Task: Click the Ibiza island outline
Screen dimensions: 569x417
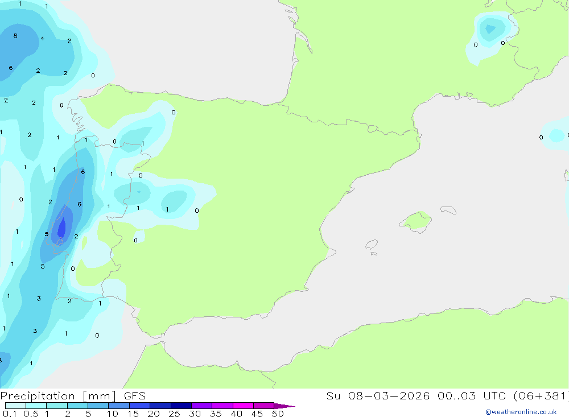Action: [x=372, y=245]
